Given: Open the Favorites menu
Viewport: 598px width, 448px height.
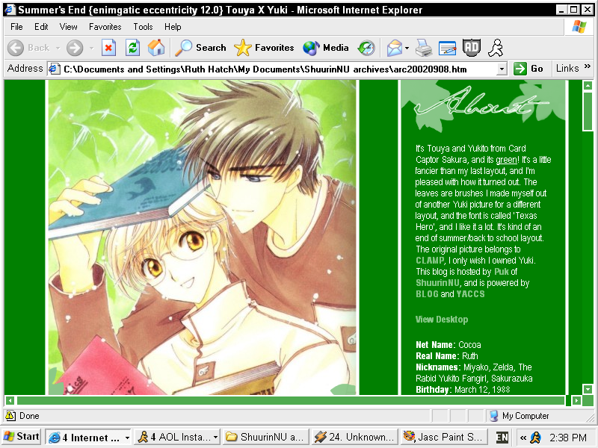Looking at the screenshot, I should (105, 27).
